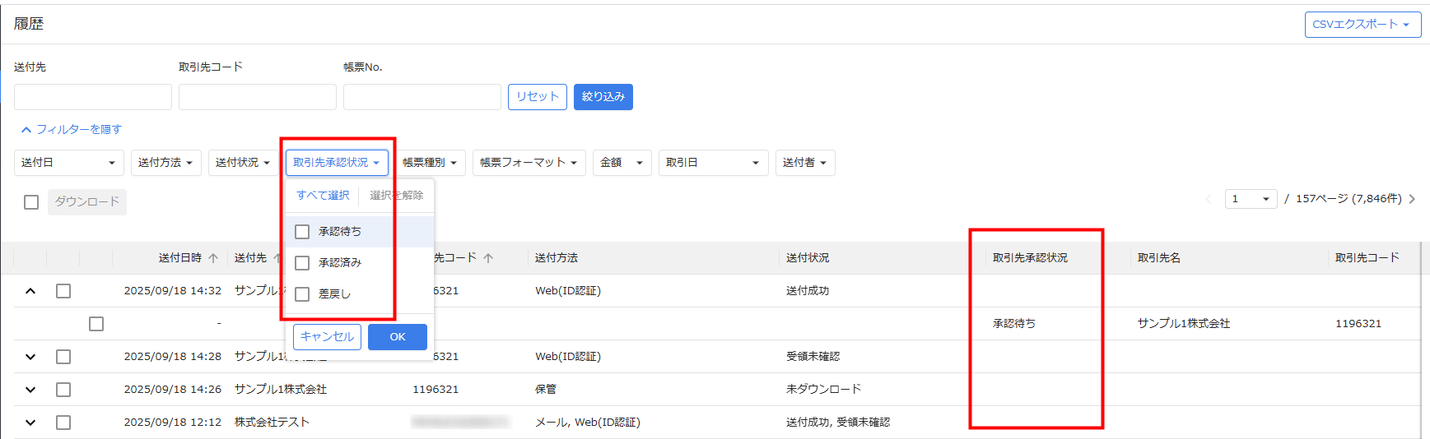The height and width of the screenshot is (439, 1430).
Task: Open the 帳票フォーマット filter dropdown
Action: point(529,163)
